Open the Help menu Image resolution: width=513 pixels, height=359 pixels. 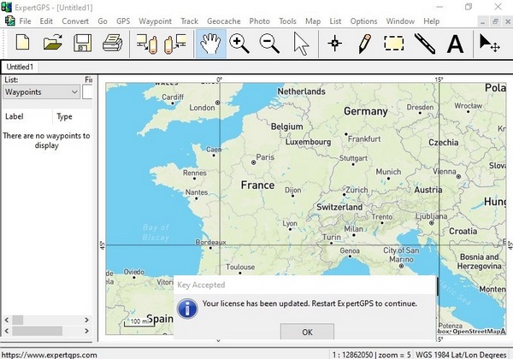click(431, 21)
